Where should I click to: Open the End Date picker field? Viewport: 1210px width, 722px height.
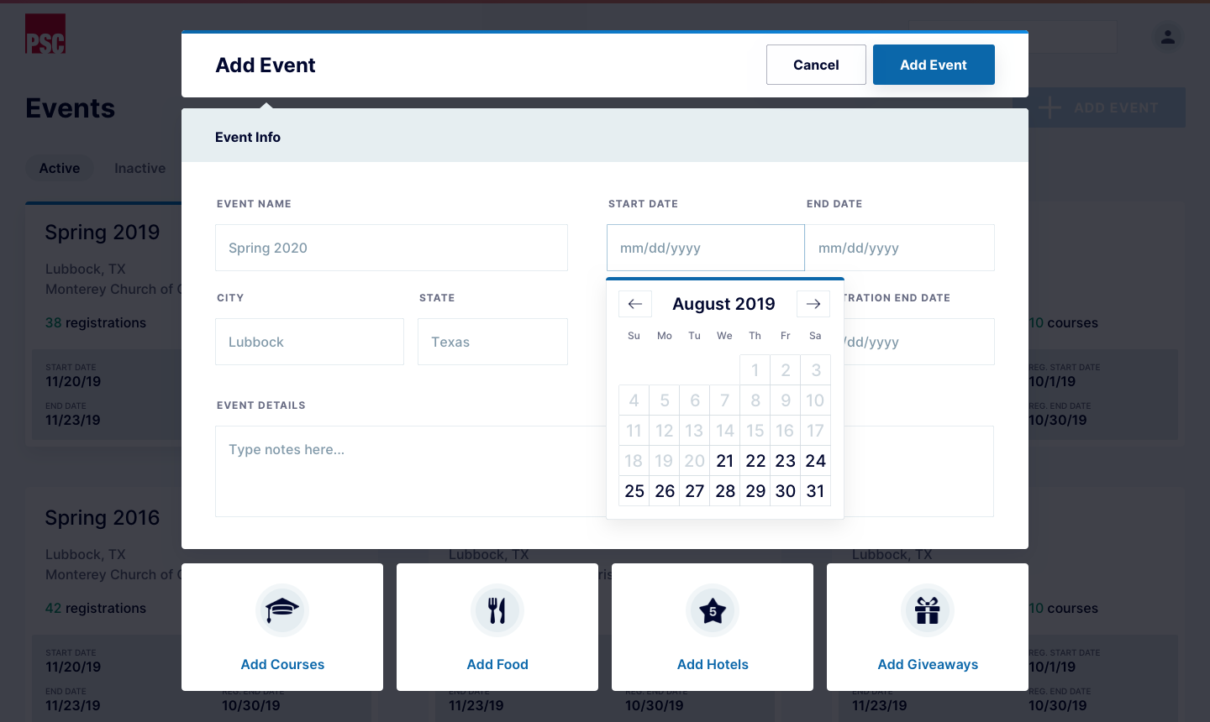click(x=899, y=248)
